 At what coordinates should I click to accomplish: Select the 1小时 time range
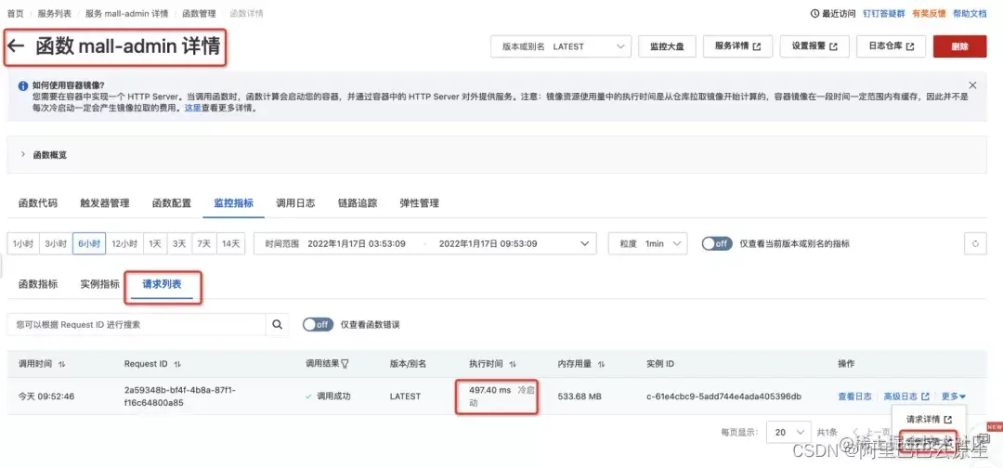pos(23,243)
